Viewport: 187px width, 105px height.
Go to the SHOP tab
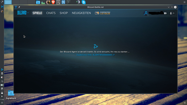64,13
